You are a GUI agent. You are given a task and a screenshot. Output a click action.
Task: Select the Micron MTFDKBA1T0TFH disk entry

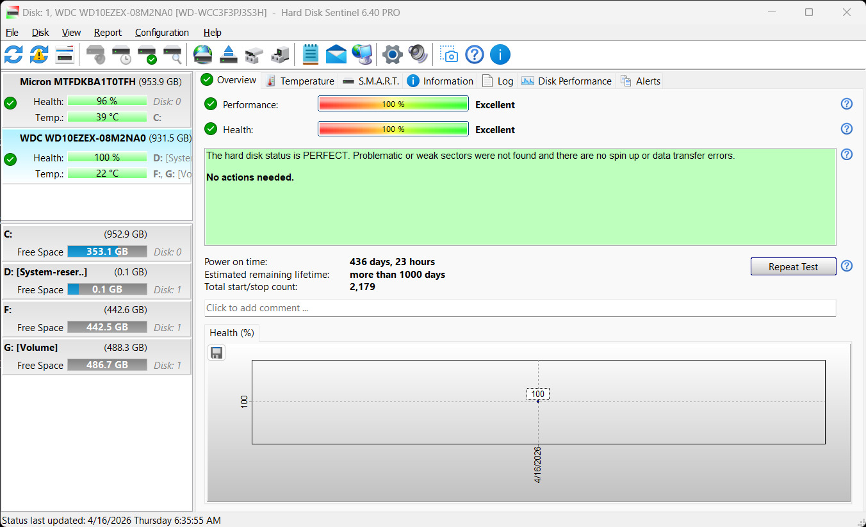pos(97,100)
